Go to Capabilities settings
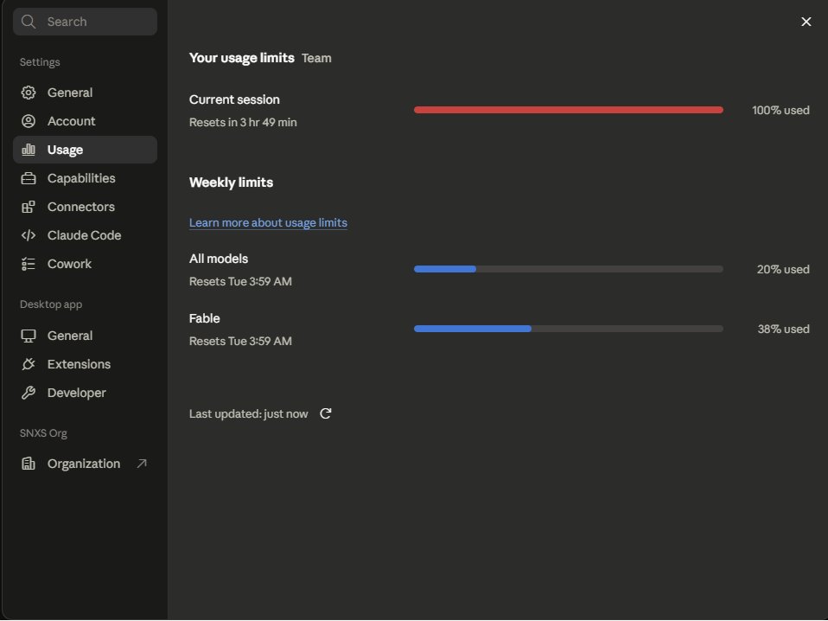Viewport: 828px width, 621px height. (85, 178)
